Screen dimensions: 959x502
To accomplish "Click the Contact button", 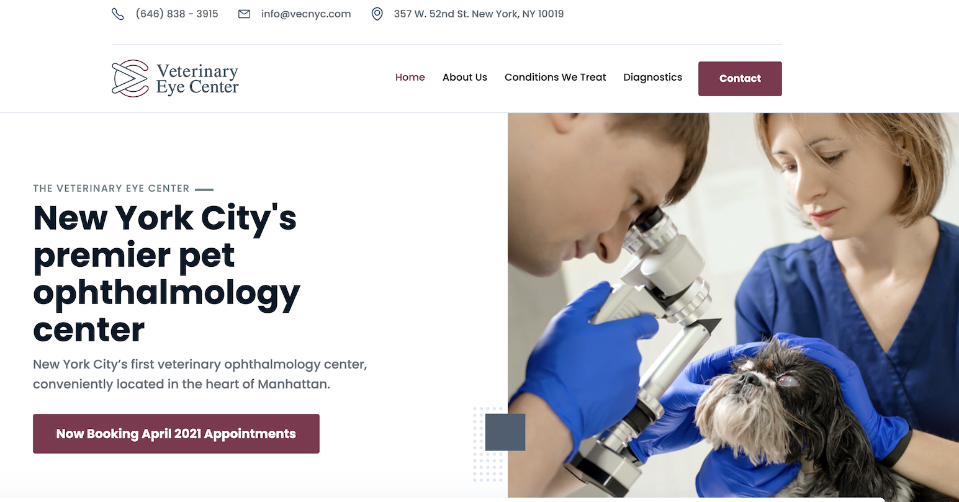I will coord(740,79).
